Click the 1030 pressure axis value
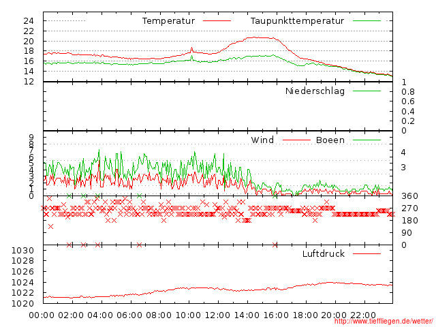The image size is (436, 327). 22,251
